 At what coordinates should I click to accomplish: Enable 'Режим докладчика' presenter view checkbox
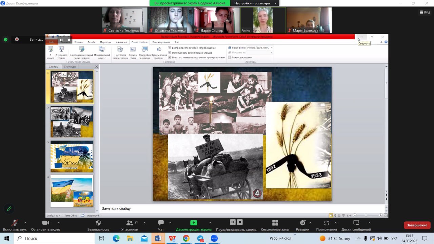(x=230, y=58)
